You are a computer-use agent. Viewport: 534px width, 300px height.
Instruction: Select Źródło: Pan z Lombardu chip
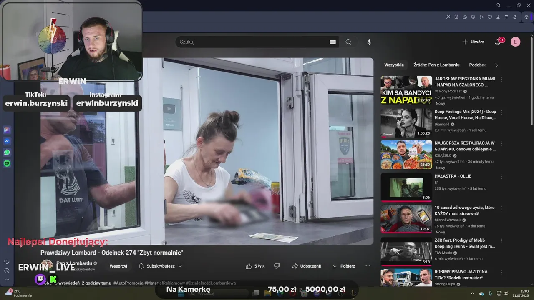tap(436, 65)
